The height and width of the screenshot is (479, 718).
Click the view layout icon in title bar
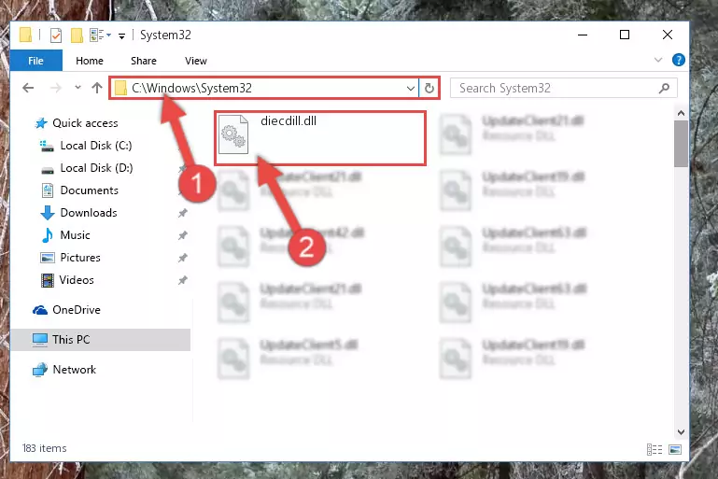97,35
